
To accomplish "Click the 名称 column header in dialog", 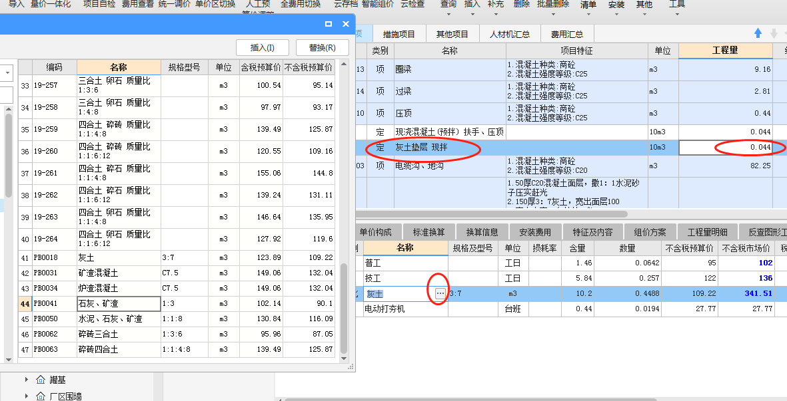I will (119, 68).
